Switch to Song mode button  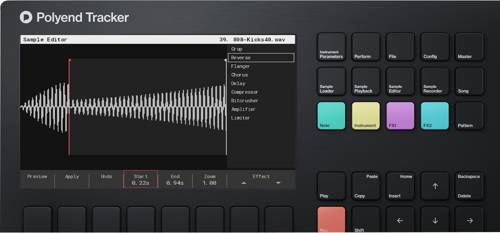pyautogui.click(x=469, y=81)
